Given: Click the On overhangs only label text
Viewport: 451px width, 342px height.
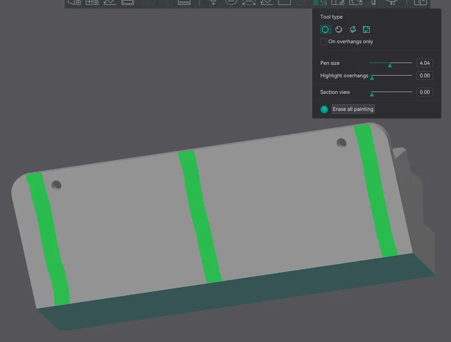Looking at the screenshot, I should click(x=351, y=42).
